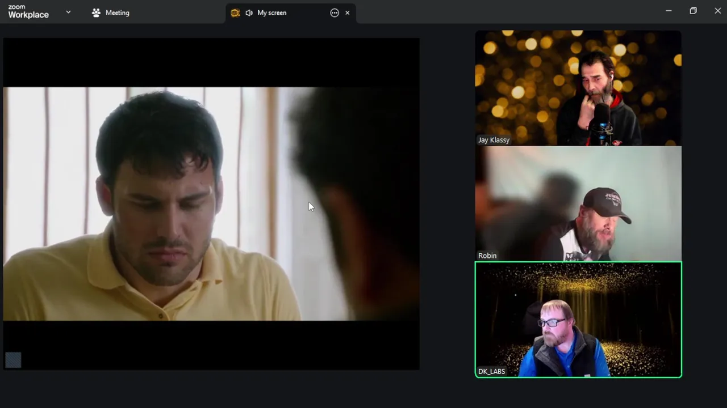Click the Jay Klassy name label
The image size is (727, 408).
point(494,140)
